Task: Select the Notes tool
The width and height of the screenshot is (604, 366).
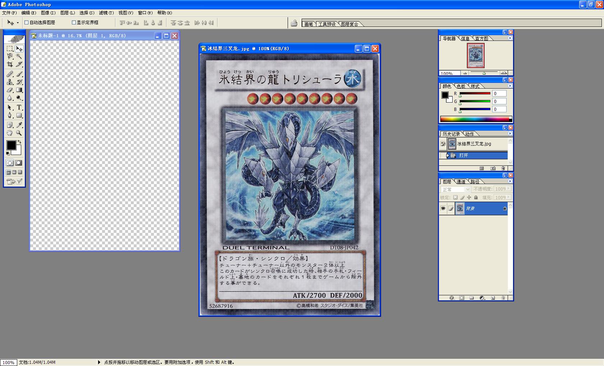Action: coord(10,125)
